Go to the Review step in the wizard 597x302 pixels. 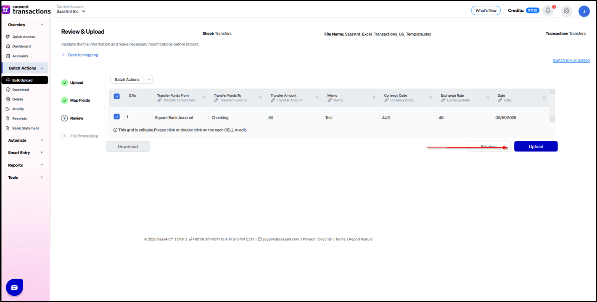[76, 118]
